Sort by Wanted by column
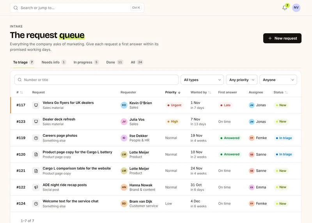 pyautogui.click(x=200, y=92)
